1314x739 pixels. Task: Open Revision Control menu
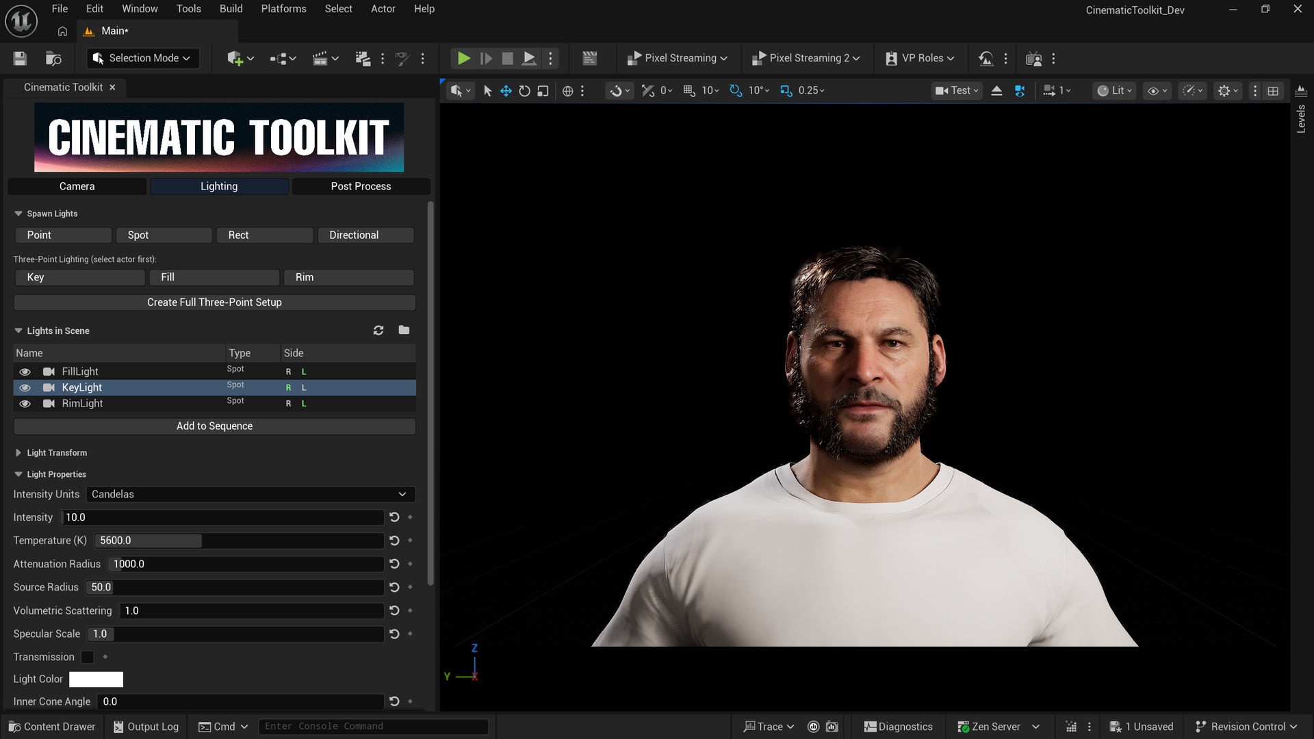tap(1246, 727)
